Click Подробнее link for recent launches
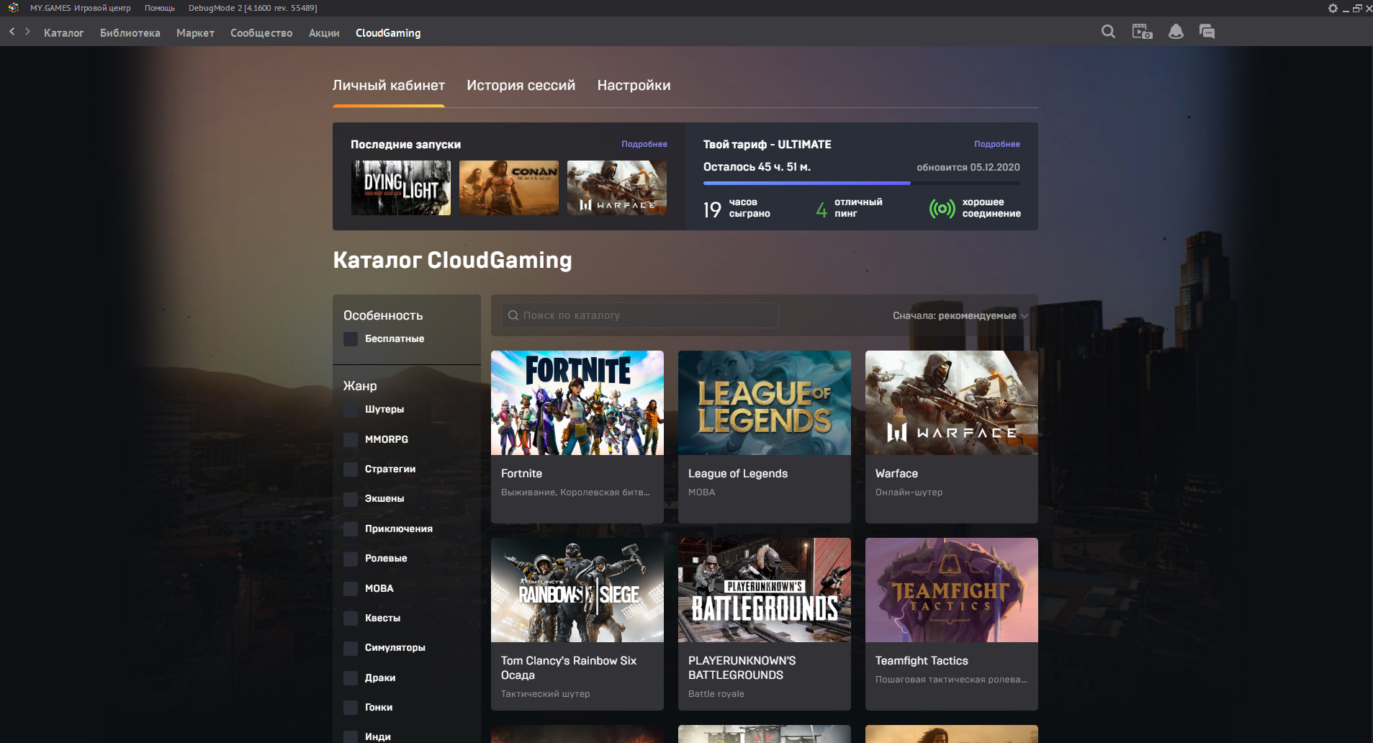This screenshot has height=743, width=1373. coord(644,144)
